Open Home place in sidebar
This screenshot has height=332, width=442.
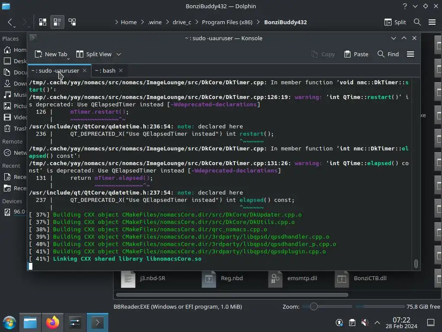point(15,50)
